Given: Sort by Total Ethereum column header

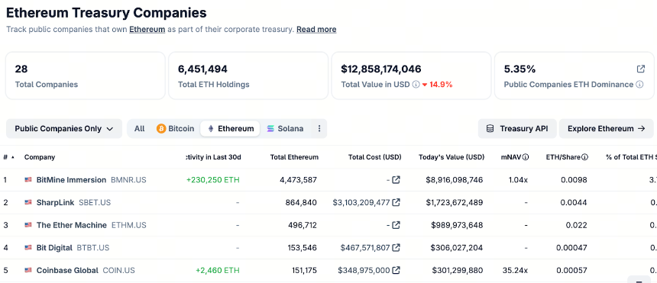Looking at the screenshot, I should click(294, 157).
